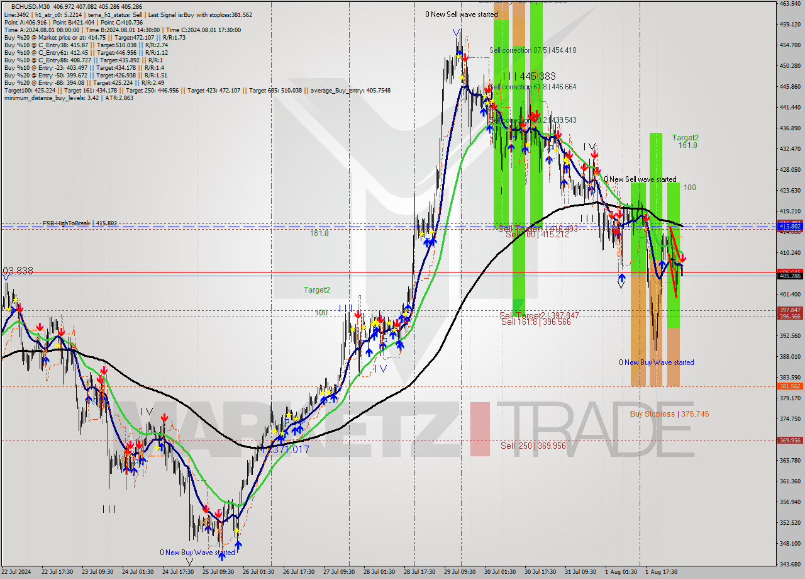Viewport: 805px width, 579px height.
Task: Click '0 New Buy Wave started' label near 1 Aug
Action: tap(657, 363)
